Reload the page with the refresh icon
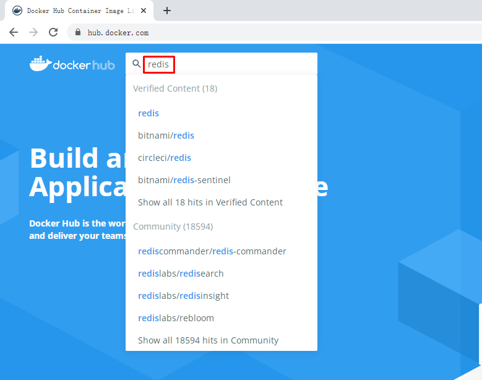Image resolution: width=482 pixels, height=380 pixels. point(53,32)
